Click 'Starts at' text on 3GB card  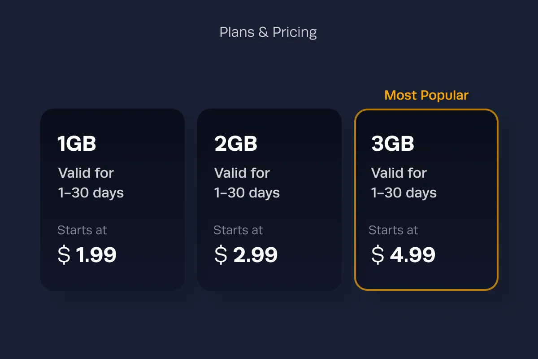coord(393,230)
